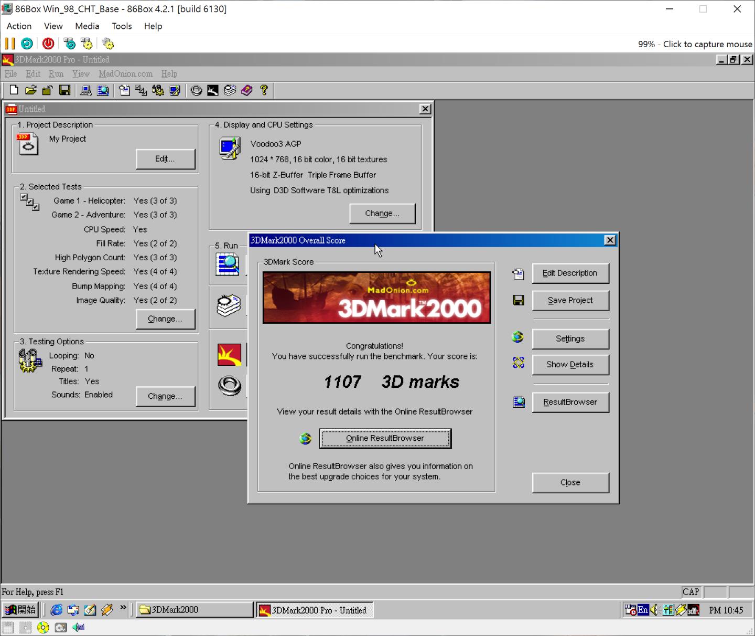Open the 86Box Media menu
This screenshot has height=636, width=755.
(x=87, y=26)
